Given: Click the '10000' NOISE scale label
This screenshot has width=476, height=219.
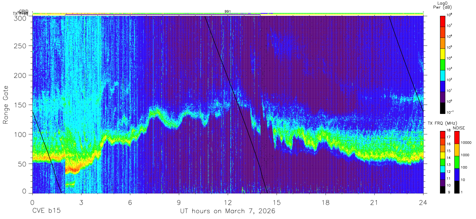Looking at the screenshot, I should pos(467,143).
